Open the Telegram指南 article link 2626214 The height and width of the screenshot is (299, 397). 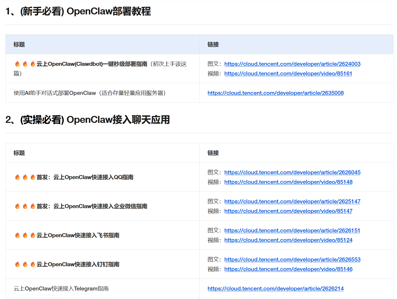pos(276,289)
